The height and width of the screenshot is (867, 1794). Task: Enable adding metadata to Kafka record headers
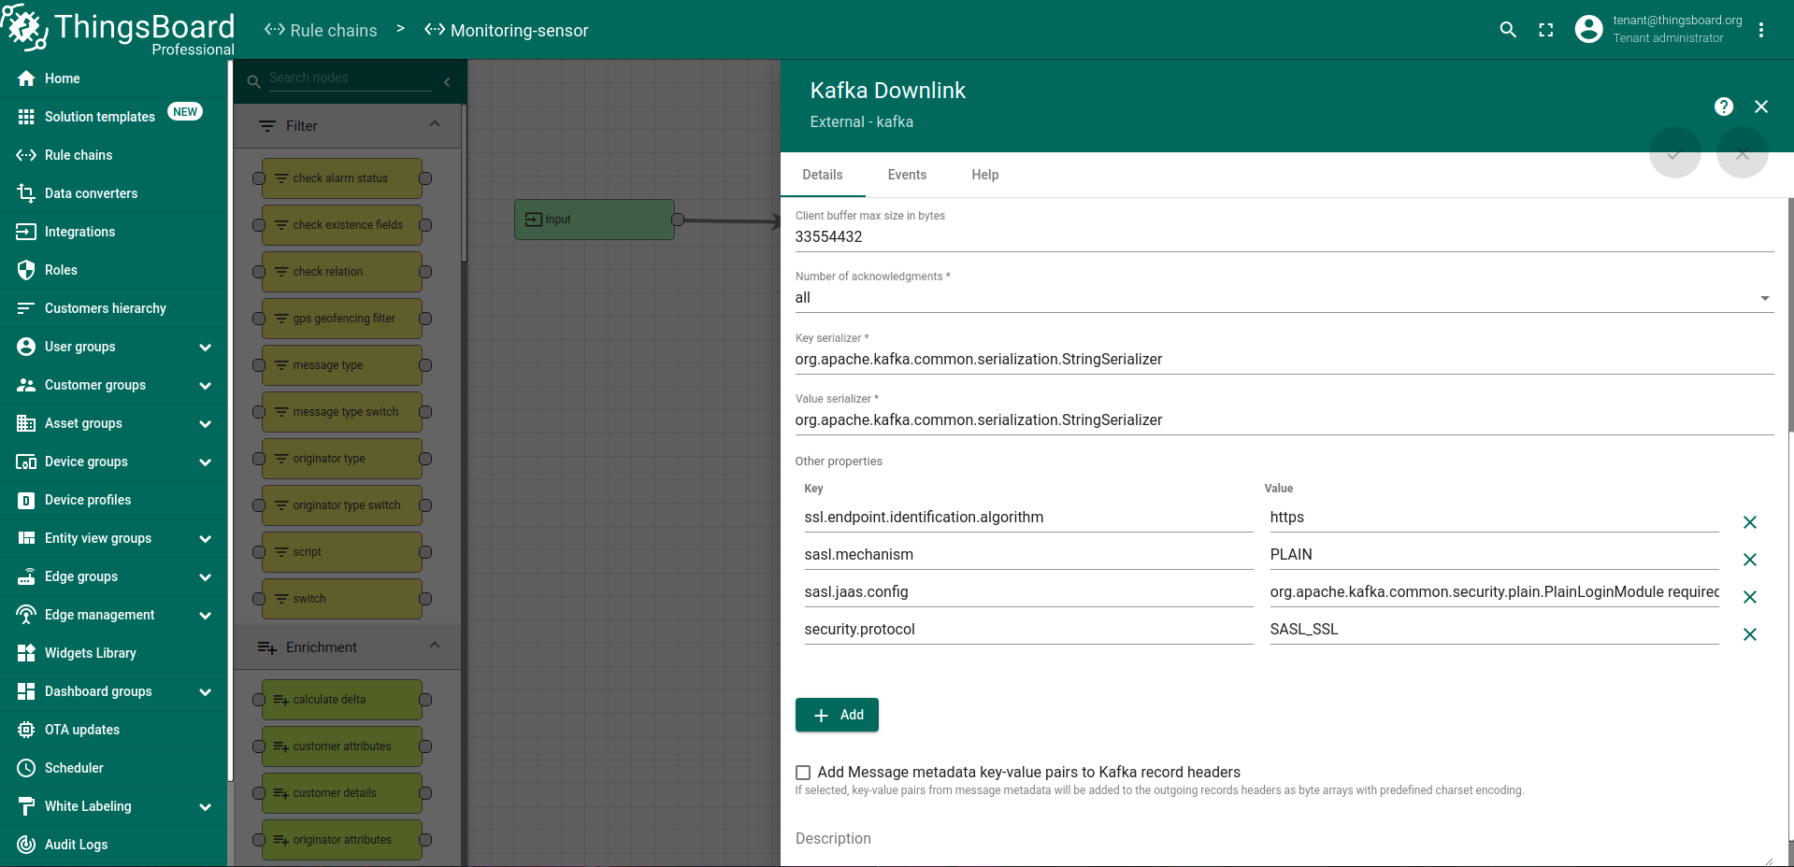coord(803,773)
